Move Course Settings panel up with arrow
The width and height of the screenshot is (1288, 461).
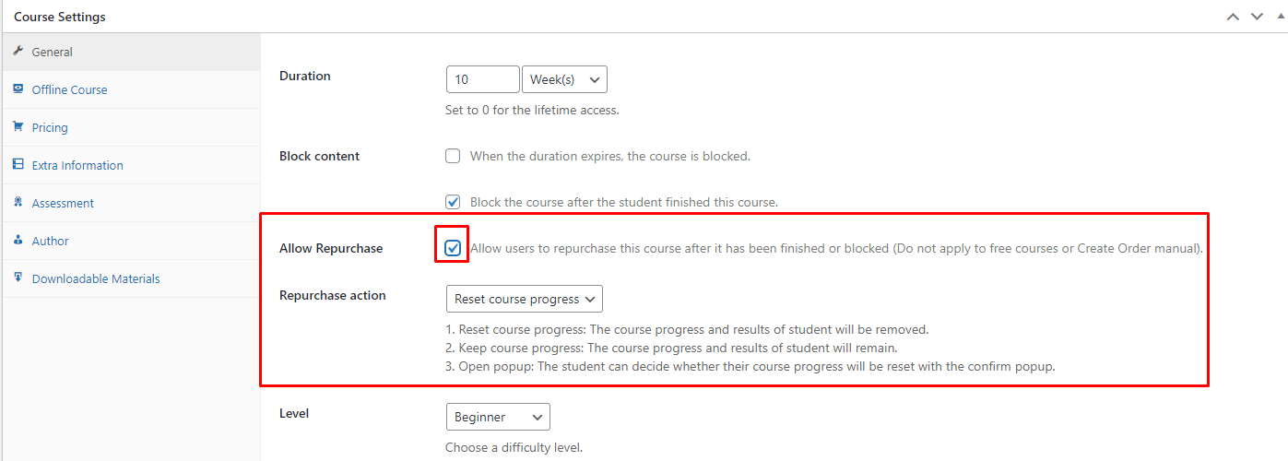coord(1233,17)
